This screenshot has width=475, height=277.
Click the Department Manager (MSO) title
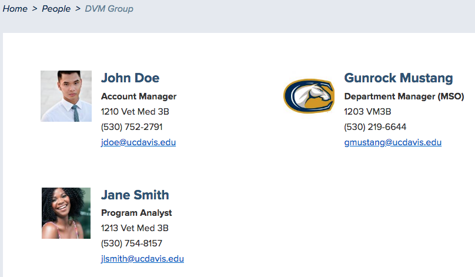pos(404,96)
